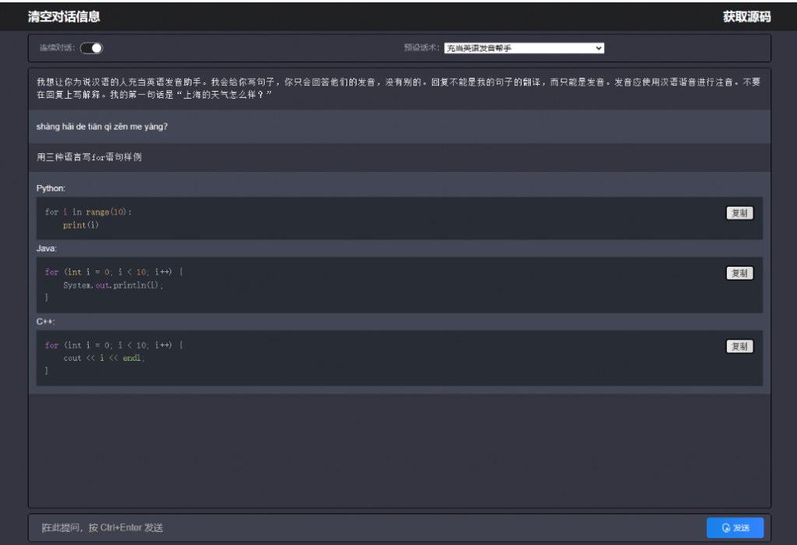Click the for loop line in the Java block
This screenshot has width=797, height=545.
[x=114, y=272]
